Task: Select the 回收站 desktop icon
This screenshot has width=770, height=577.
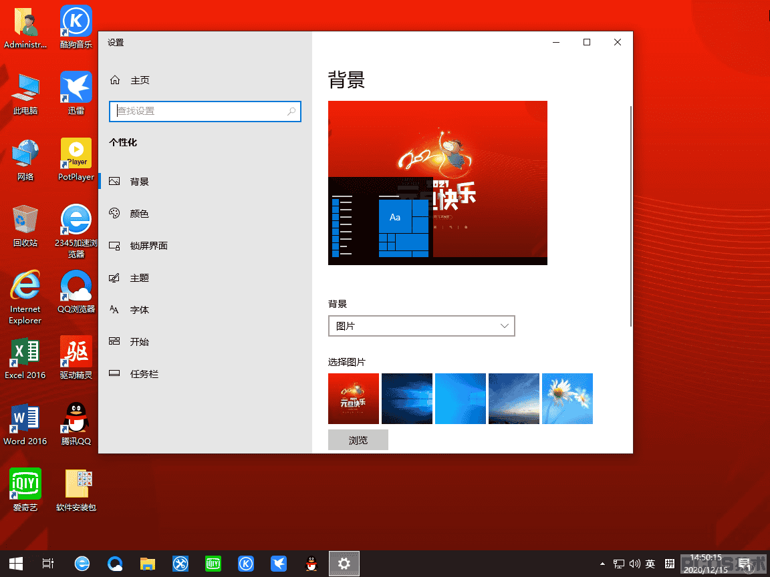Action: click(x=25, y=226)
